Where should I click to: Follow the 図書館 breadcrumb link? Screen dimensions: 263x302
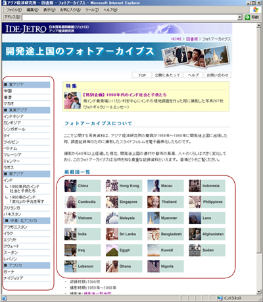[x=192, y=39]
